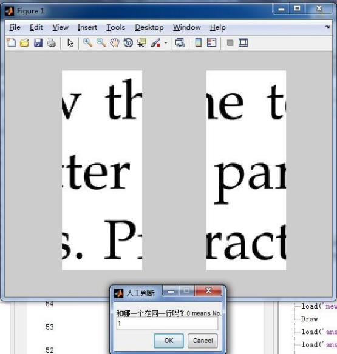Click the Link Plot toolbar icon
This screenshot has height=354, width=337.
(180, 42)
